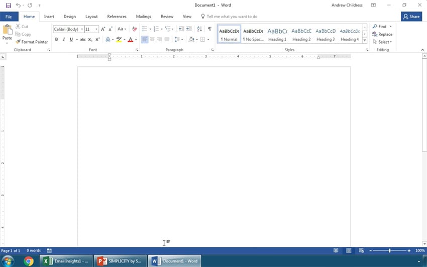Apply strikethrough to text

(x=82, y=40)
